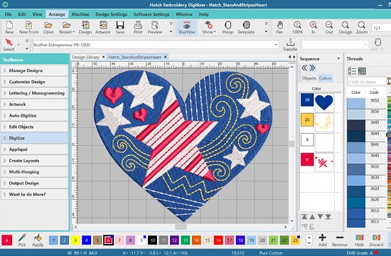This screenshot has height=256, width=391.
Task: Expand the Digitize toolbox
Action: (34, 138)
